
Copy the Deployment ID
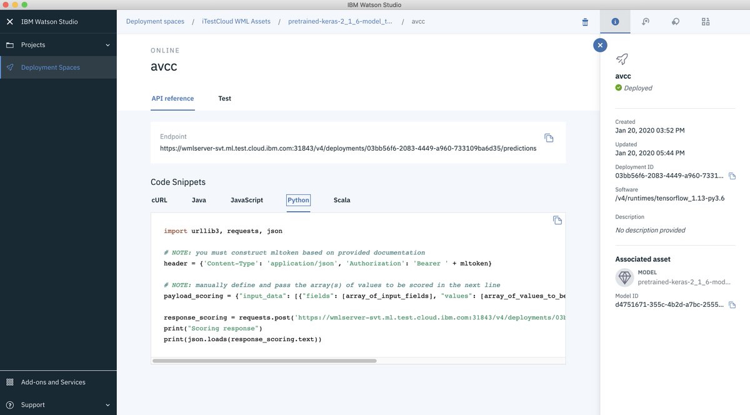tap(732, 176)
